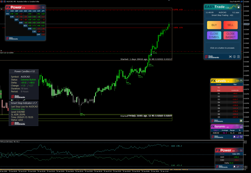
Task: Click the AUD row in bottom-right FXPower
Action: click(229, 157)
